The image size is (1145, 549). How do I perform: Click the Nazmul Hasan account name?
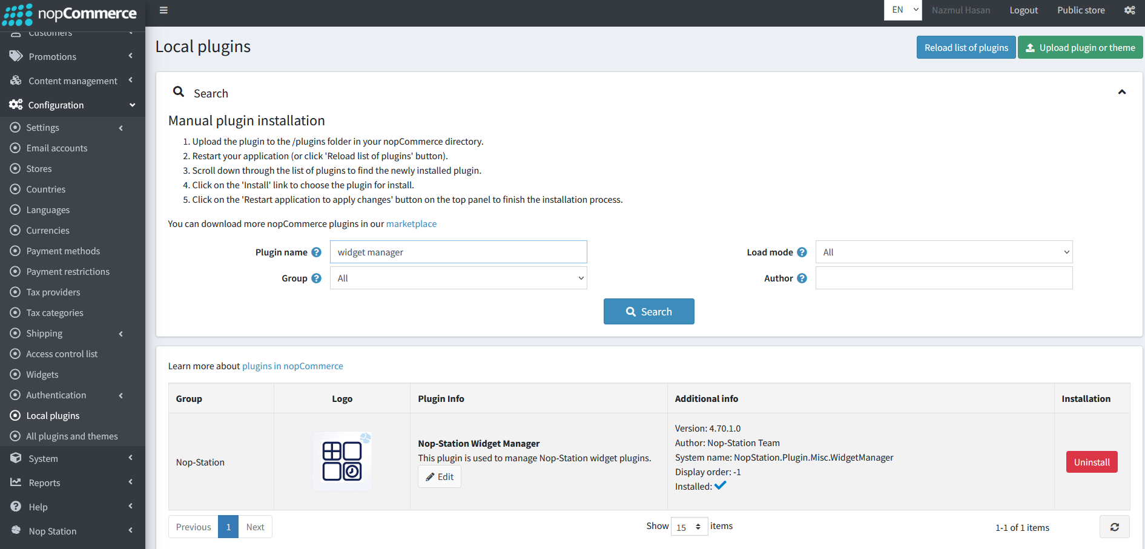click(x=961, y=10)
